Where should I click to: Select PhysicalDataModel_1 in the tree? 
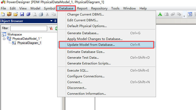(26, 39)
